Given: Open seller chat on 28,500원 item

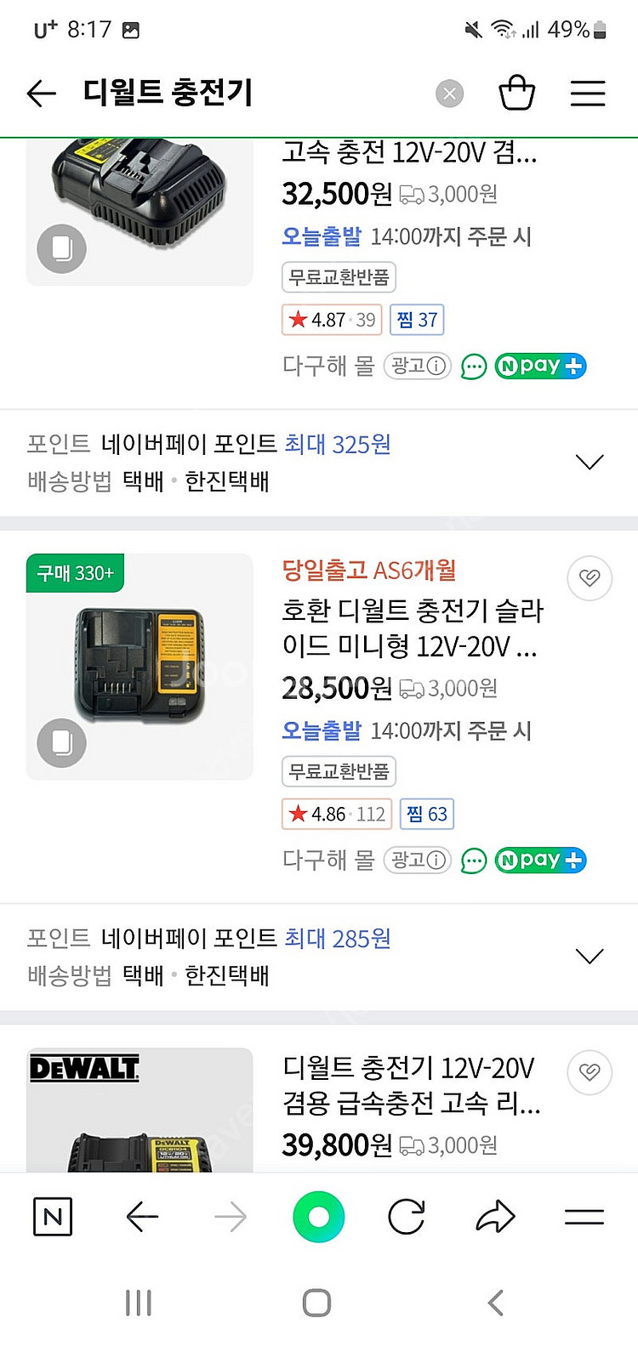Looking at the screenshot, I should (473, 861).
